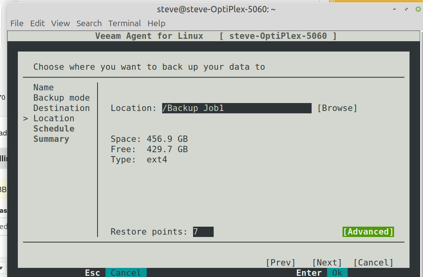Open the [Advanced] settings
This screenshot has height=277, width=423.
tap(368, 232)
